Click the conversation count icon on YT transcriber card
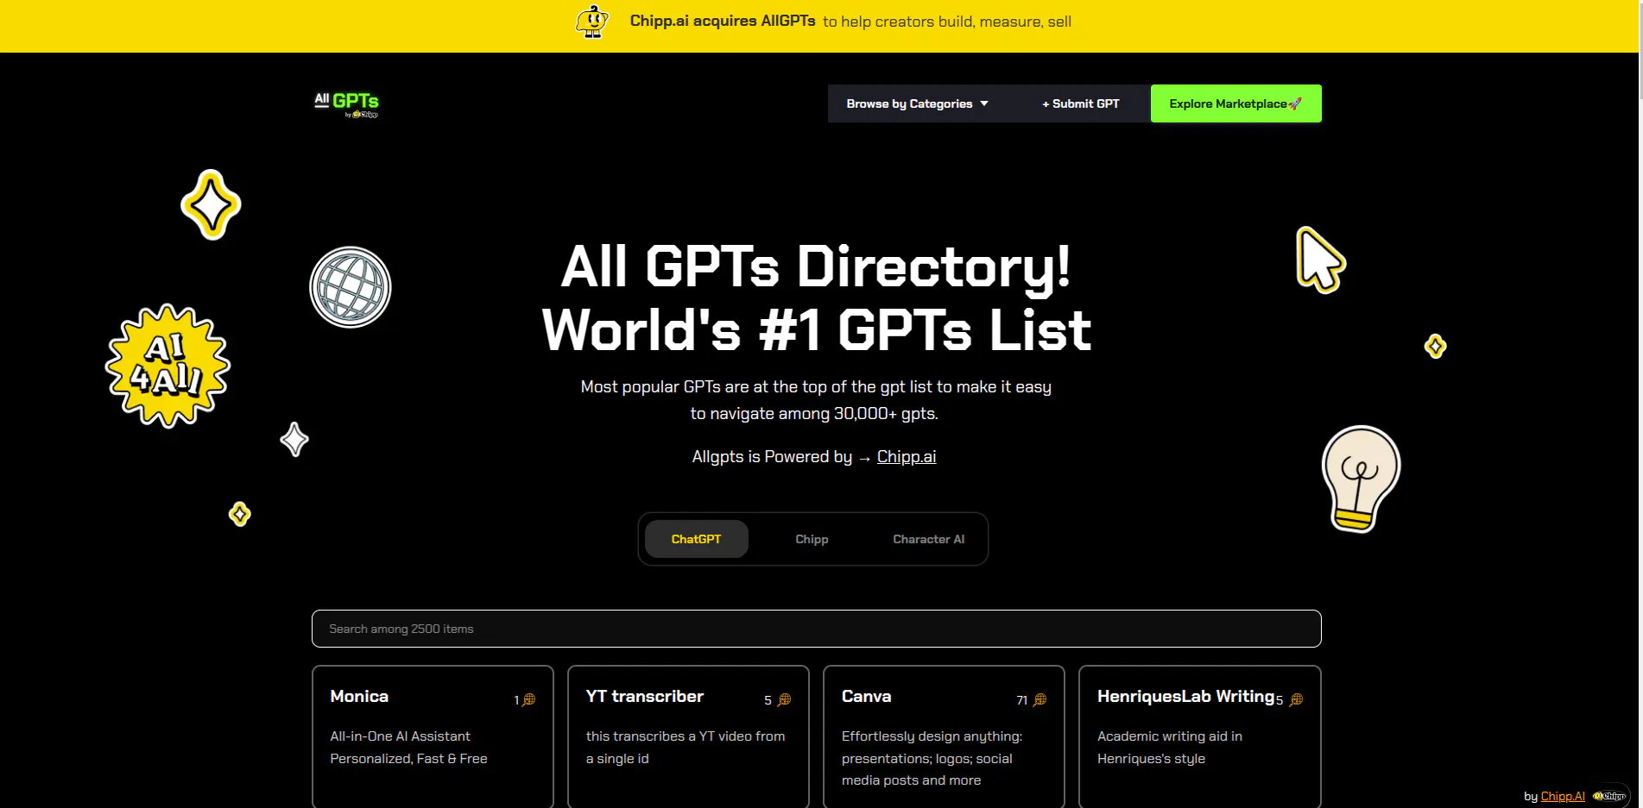This screenshot has width=1643, height=808. (x=784, y=699)
